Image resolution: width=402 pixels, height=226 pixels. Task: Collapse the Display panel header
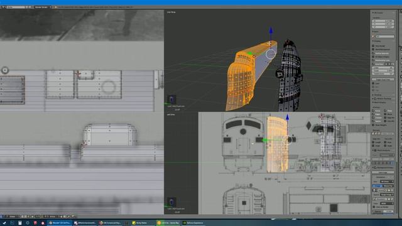377,41
